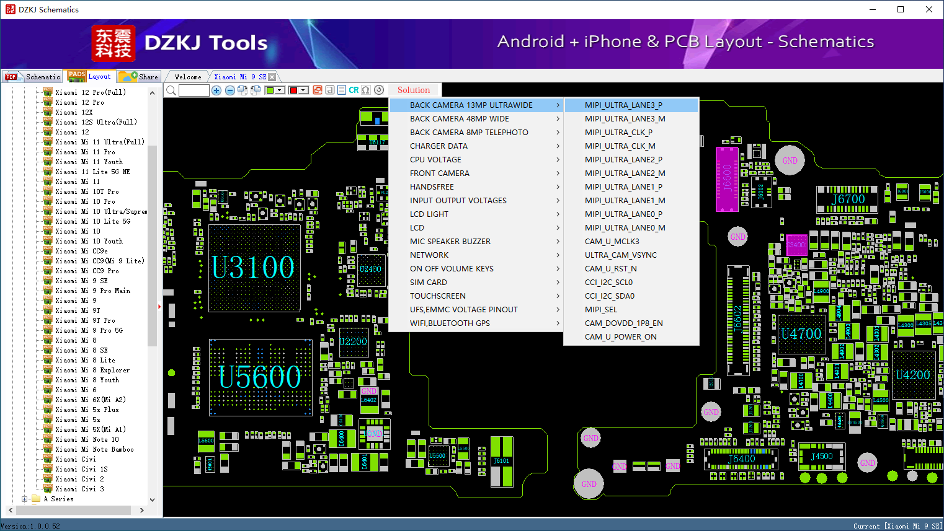Zoom out with the minus icon
944x531 pixels.
pos(229,90)
